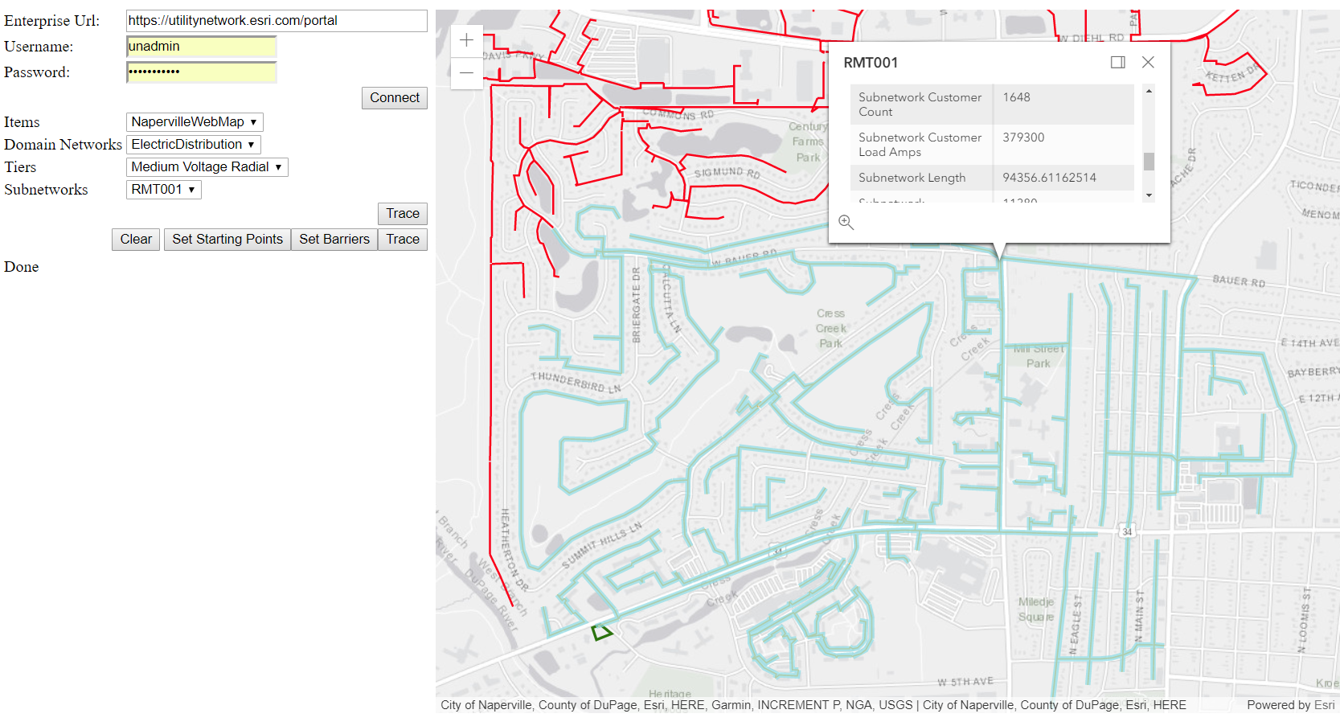Viewport: 1340px width, 726px height.
Task: Click the CALCUTTA LN street label
Action: point(671,299)
